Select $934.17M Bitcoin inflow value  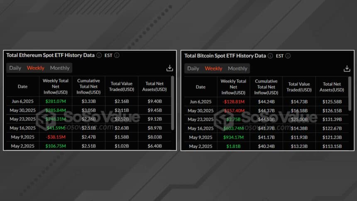pyautogui.click(x=233, y=137)
